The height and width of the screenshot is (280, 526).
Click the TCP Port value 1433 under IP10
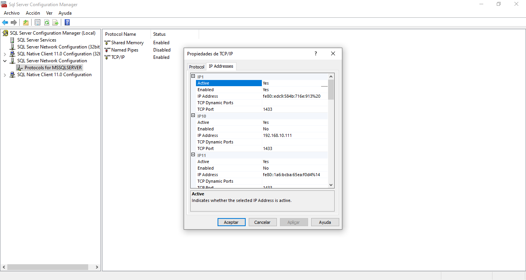pyautogui.click(x=268, y=148)
